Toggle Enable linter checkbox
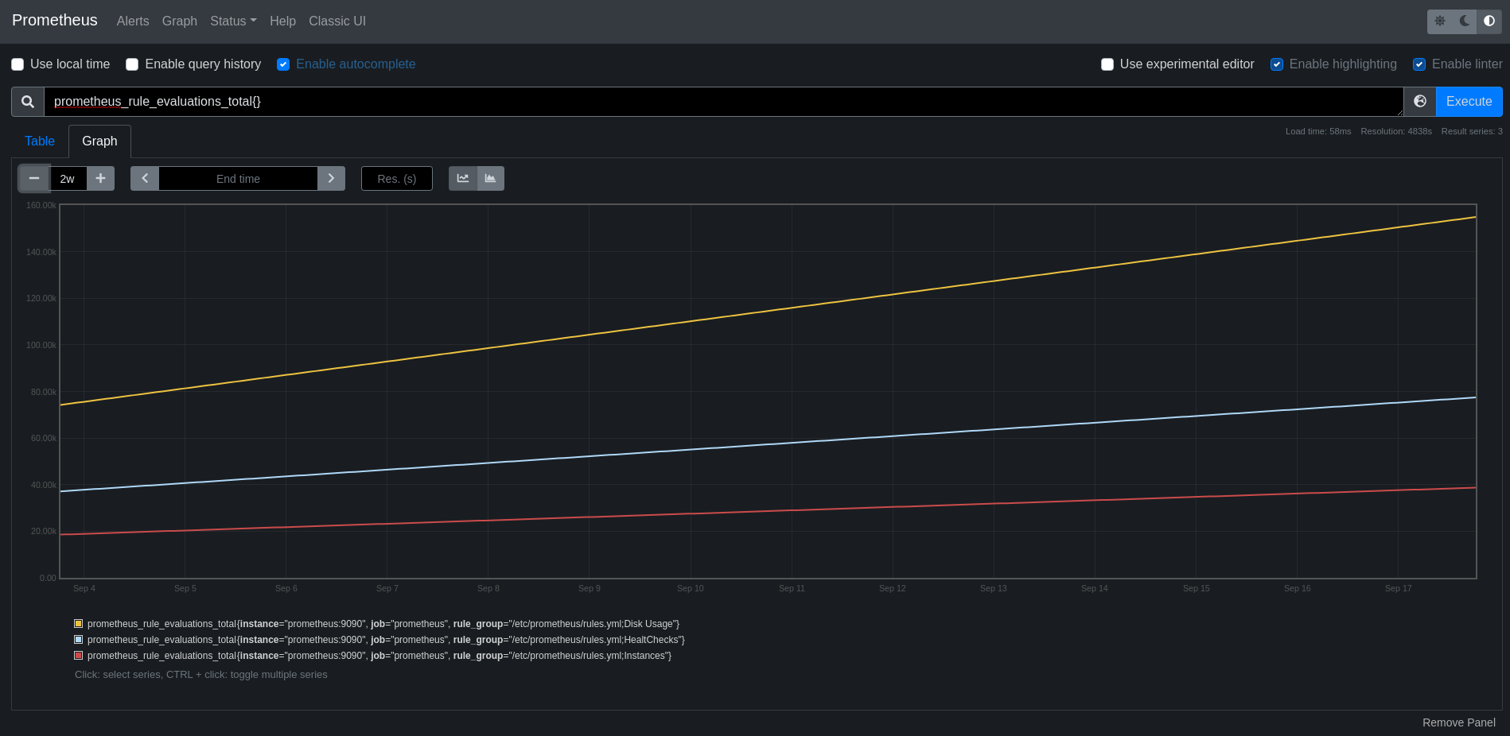Image resolution: width=1510 pixels, height=736 pixels. [x=1419, y=64]
